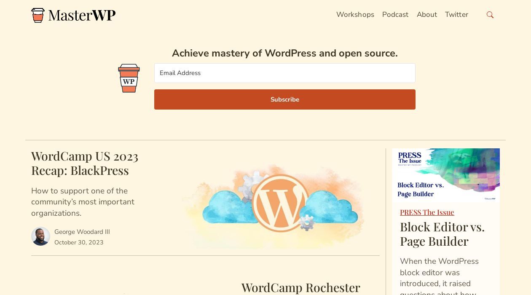Image resolution: width=531 pixels, height=295 pixels.
Task: Open the WordCamp Rochester article title
Action: (300, 287)
